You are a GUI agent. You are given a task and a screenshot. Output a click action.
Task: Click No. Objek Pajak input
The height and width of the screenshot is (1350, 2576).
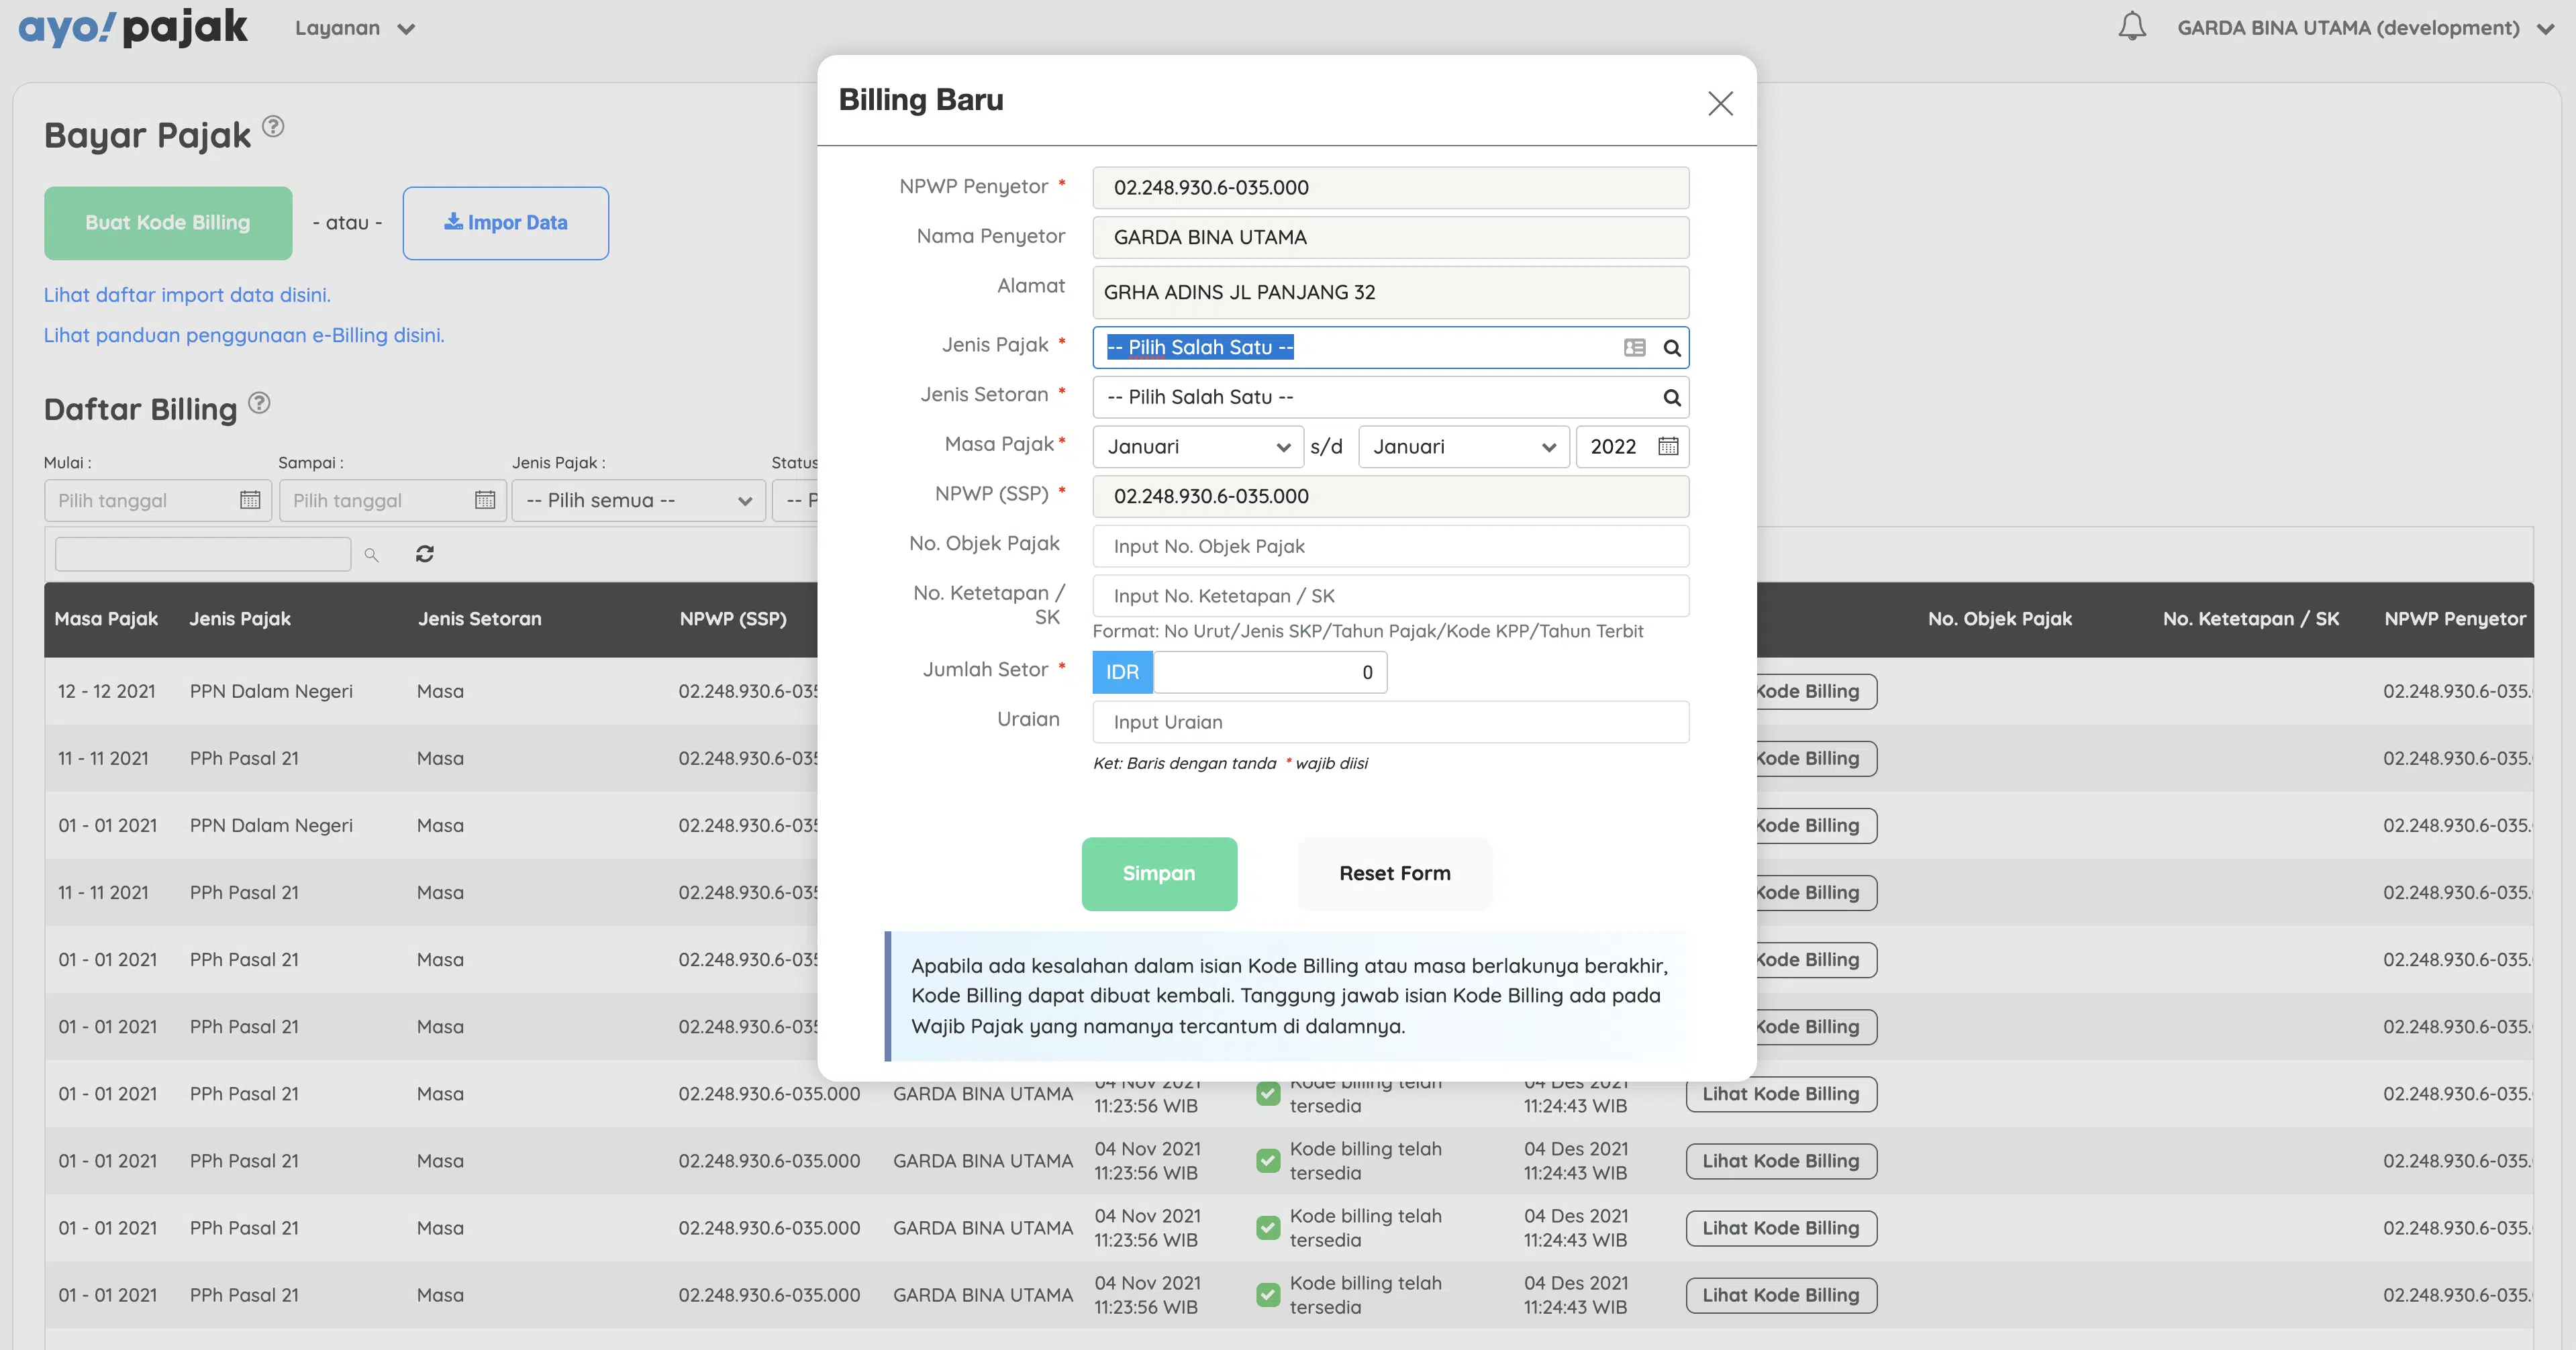(x=1391, y=546)
